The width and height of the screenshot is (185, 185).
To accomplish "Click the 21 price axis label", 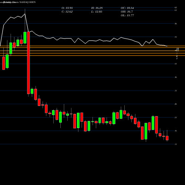I will pyautogui.click(x=176, y=117).
